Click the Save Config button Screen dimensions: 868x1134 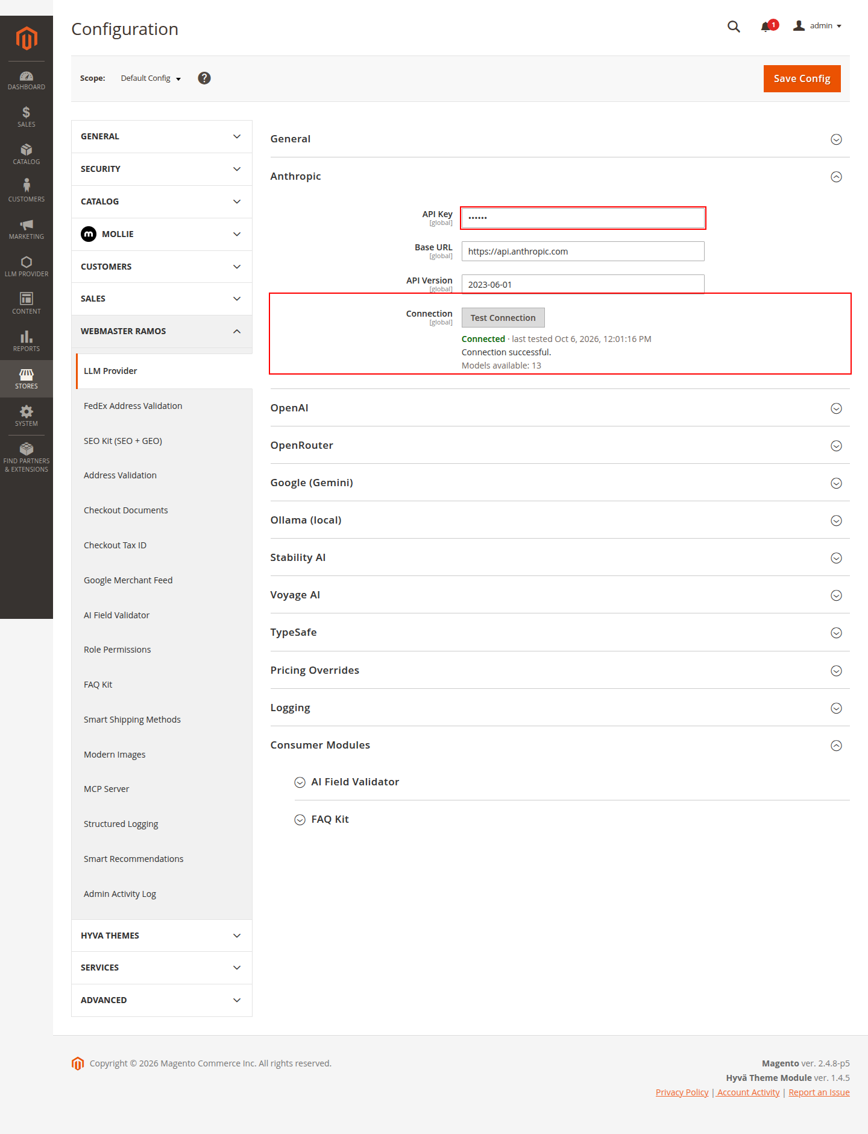(802, 78)
